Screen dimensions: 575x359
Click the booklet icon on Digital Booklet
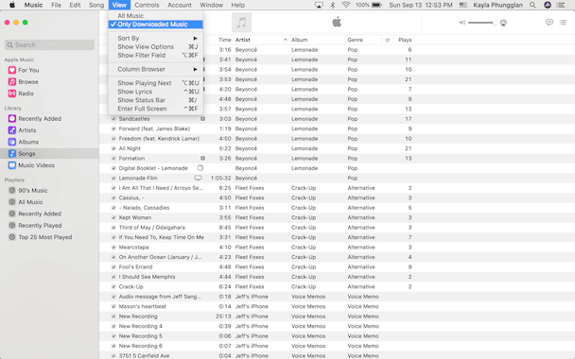(200, 168)
